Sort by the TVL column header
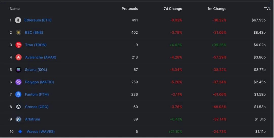The width and height of the screenshot is (274, 138). [267, 9]
